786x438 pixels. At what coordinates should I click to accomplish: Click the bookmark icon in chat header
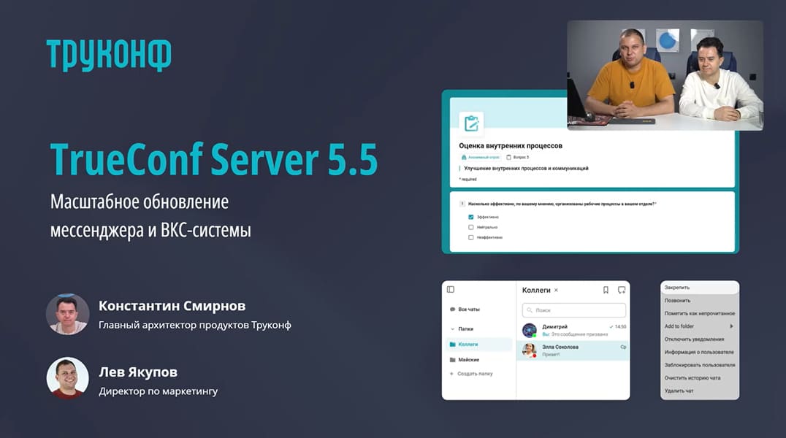tap(606, 290)
